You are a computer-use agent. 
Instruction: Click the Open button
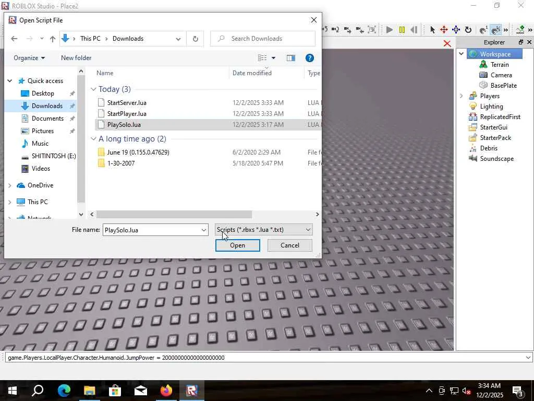(x=237, y=245)
